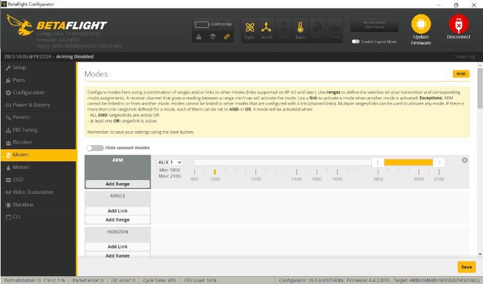Click the warning triangle status icon
The image size is (483, 284).
[x=199, y=37]
